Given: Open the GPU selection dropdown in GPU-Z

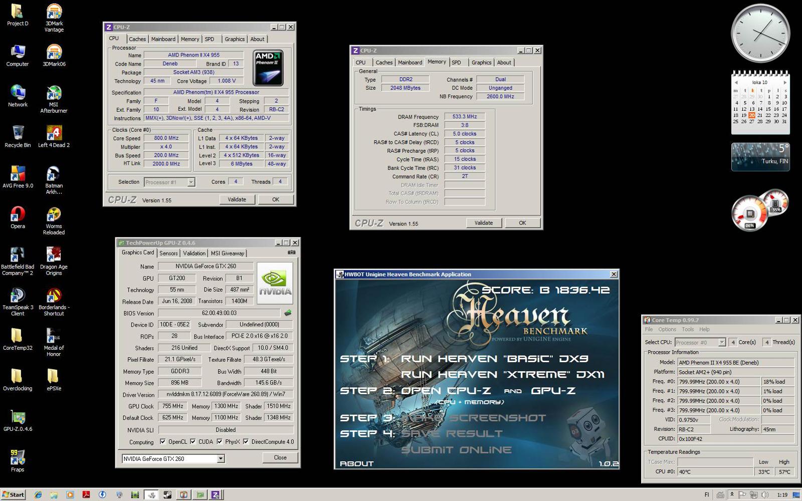Looking at the screenshot, I should (x=221, y=458).
